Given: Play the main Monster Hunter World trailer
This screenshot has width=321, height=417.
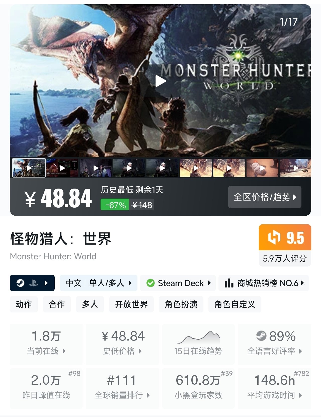Looking at the screenshot, I should click(x=161, y=81).
